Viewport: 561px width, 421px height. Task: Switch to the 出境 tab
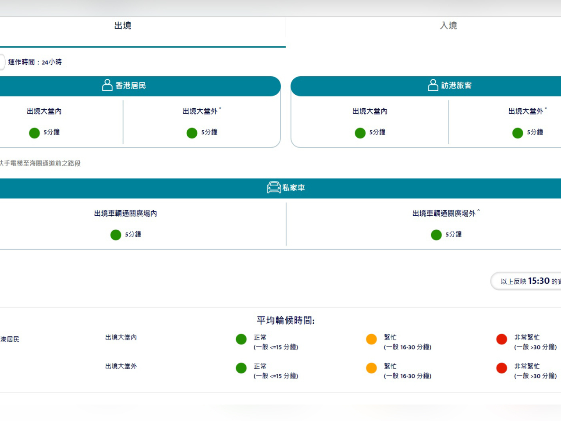pos(123,26)
